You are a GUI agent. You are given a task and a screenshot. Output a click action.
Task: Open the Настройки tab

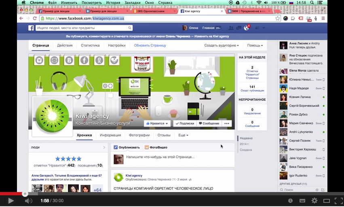117,45
